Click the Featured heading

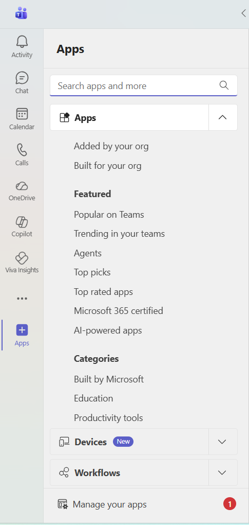92,194
